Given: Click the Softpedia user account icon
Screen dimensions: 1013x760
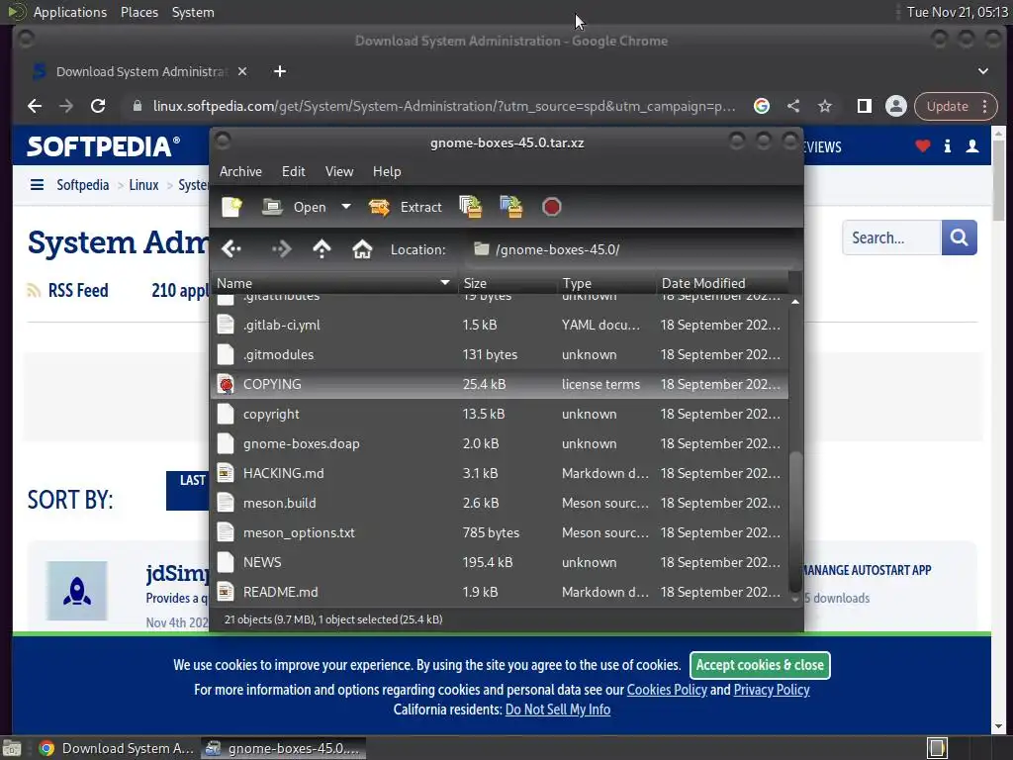Looking at the screenshot, I should tap(971, 146).
